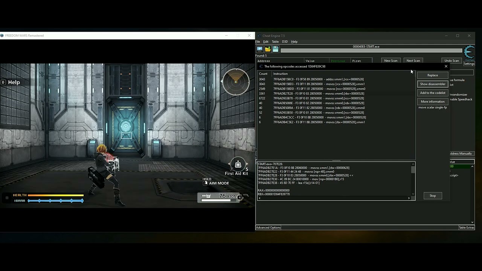Click the Previous column header
This screenshot has height=271, width=482.
pos(340,61)
